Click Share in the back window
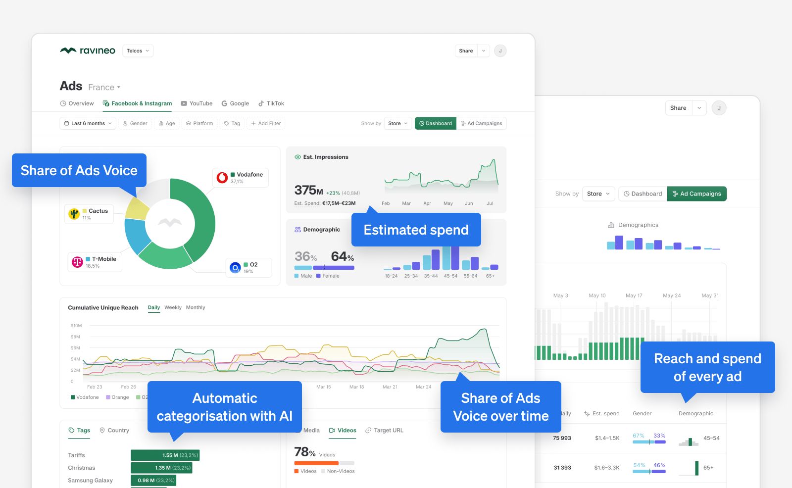792x488 pixels. (x=678, y=108)
